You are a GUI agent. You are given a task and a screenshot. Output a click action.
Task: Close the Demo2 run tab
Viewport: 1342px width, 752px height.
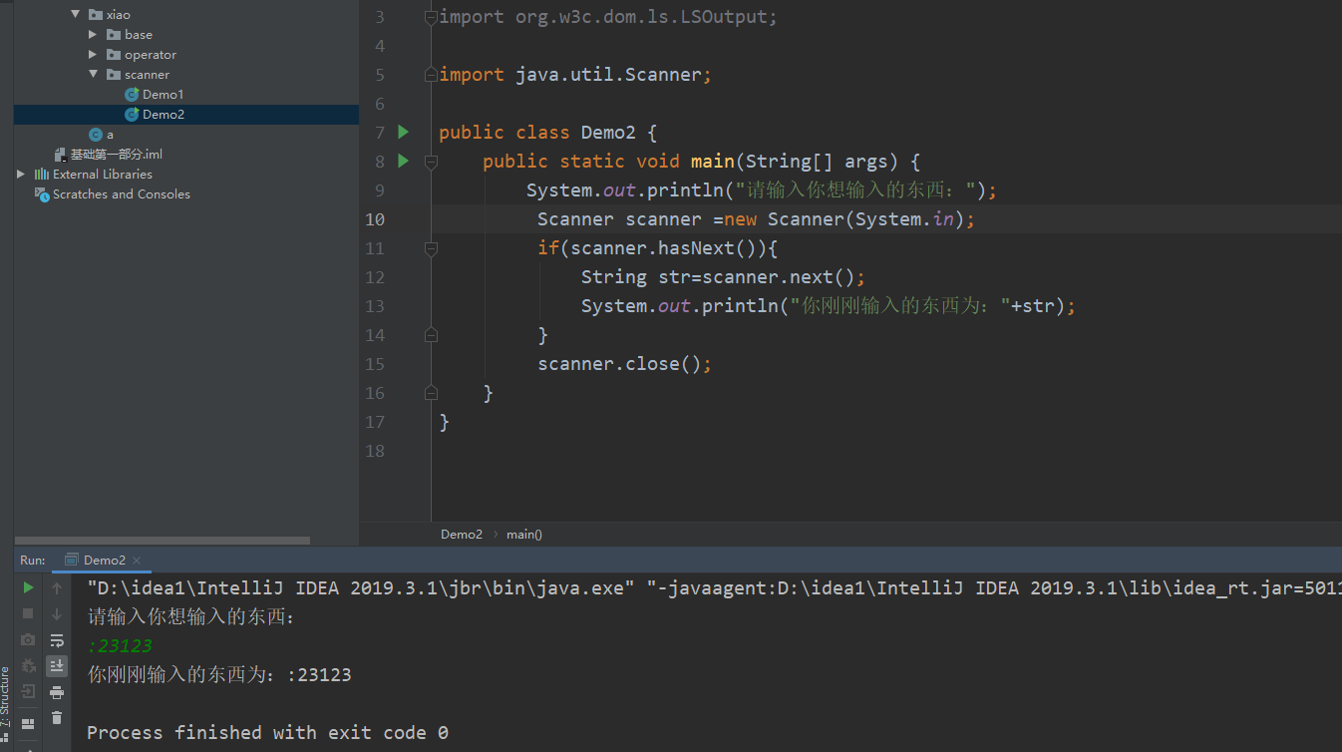(137, 561)
